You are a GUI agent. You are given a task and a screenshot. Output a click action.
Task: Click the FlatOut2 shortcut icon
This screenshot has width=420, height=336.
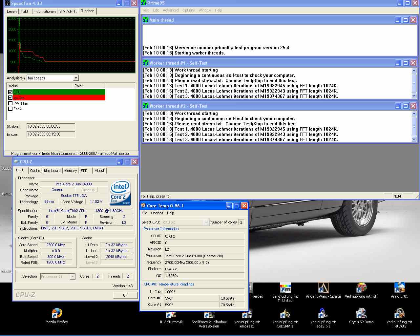click(x=399, y=314)
